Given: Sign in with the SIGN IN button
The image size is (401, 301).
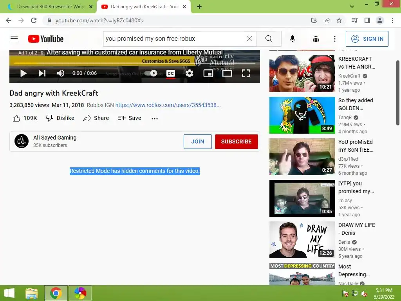Looking at the screenshot, I should [367, 39].
